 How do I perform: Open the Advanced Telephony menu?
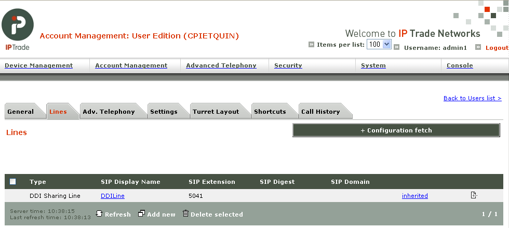[221, 65]
